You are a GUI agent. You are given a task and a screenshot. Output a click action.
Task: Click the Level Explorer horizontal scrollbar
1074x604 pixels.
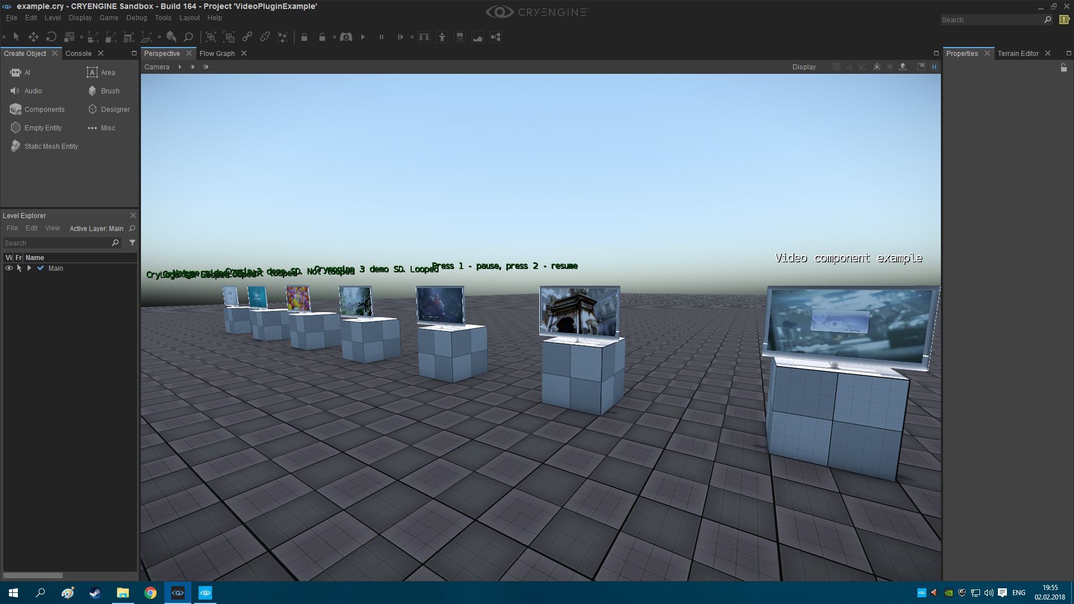33,575
